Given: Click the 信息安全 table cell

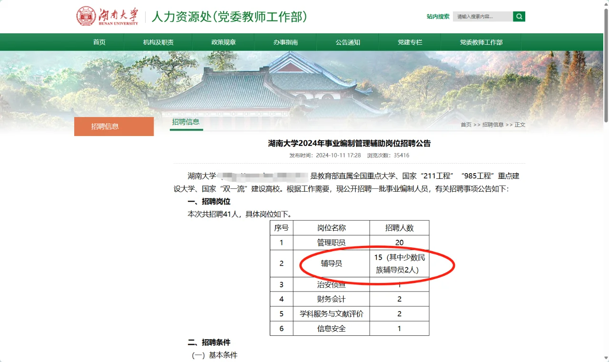Looking at the screenshot, I should 331,329.
